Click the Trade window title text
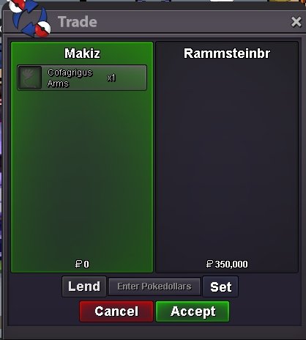 pos(78,22)
